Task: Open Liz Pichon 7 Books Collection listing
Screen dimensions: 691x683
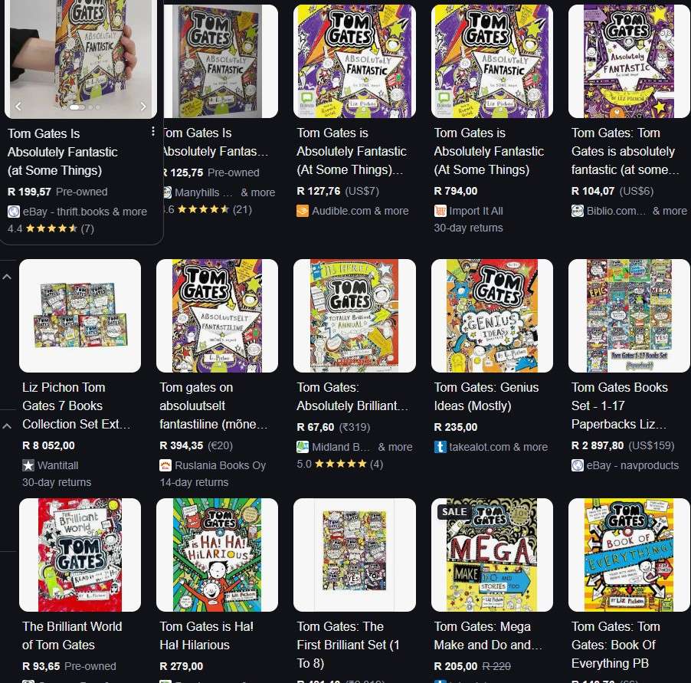Action: click(x=77, y=406)
